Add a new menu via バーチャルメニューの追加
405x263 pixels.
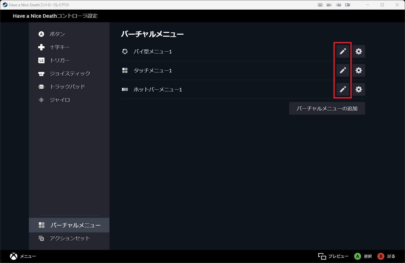pyautogui.click(x=327, y=108)
